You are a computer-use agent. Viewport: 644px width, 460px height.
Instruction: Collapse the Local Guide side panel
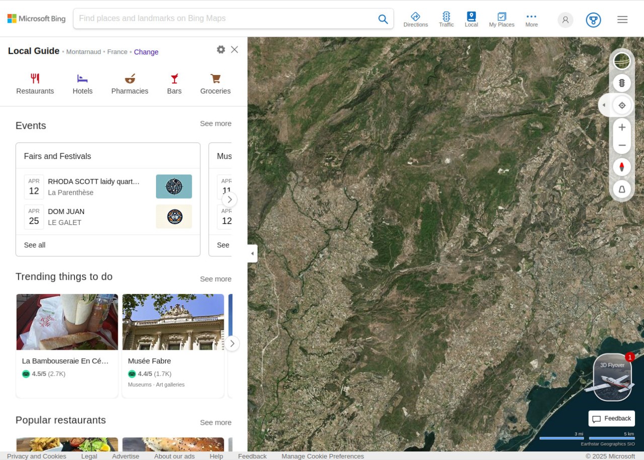(253, 253)
